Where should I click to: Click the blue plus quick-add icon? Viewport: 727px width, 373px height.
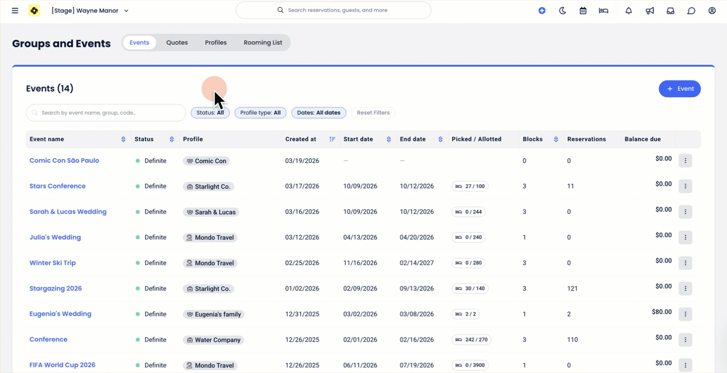tap(542, 11)
